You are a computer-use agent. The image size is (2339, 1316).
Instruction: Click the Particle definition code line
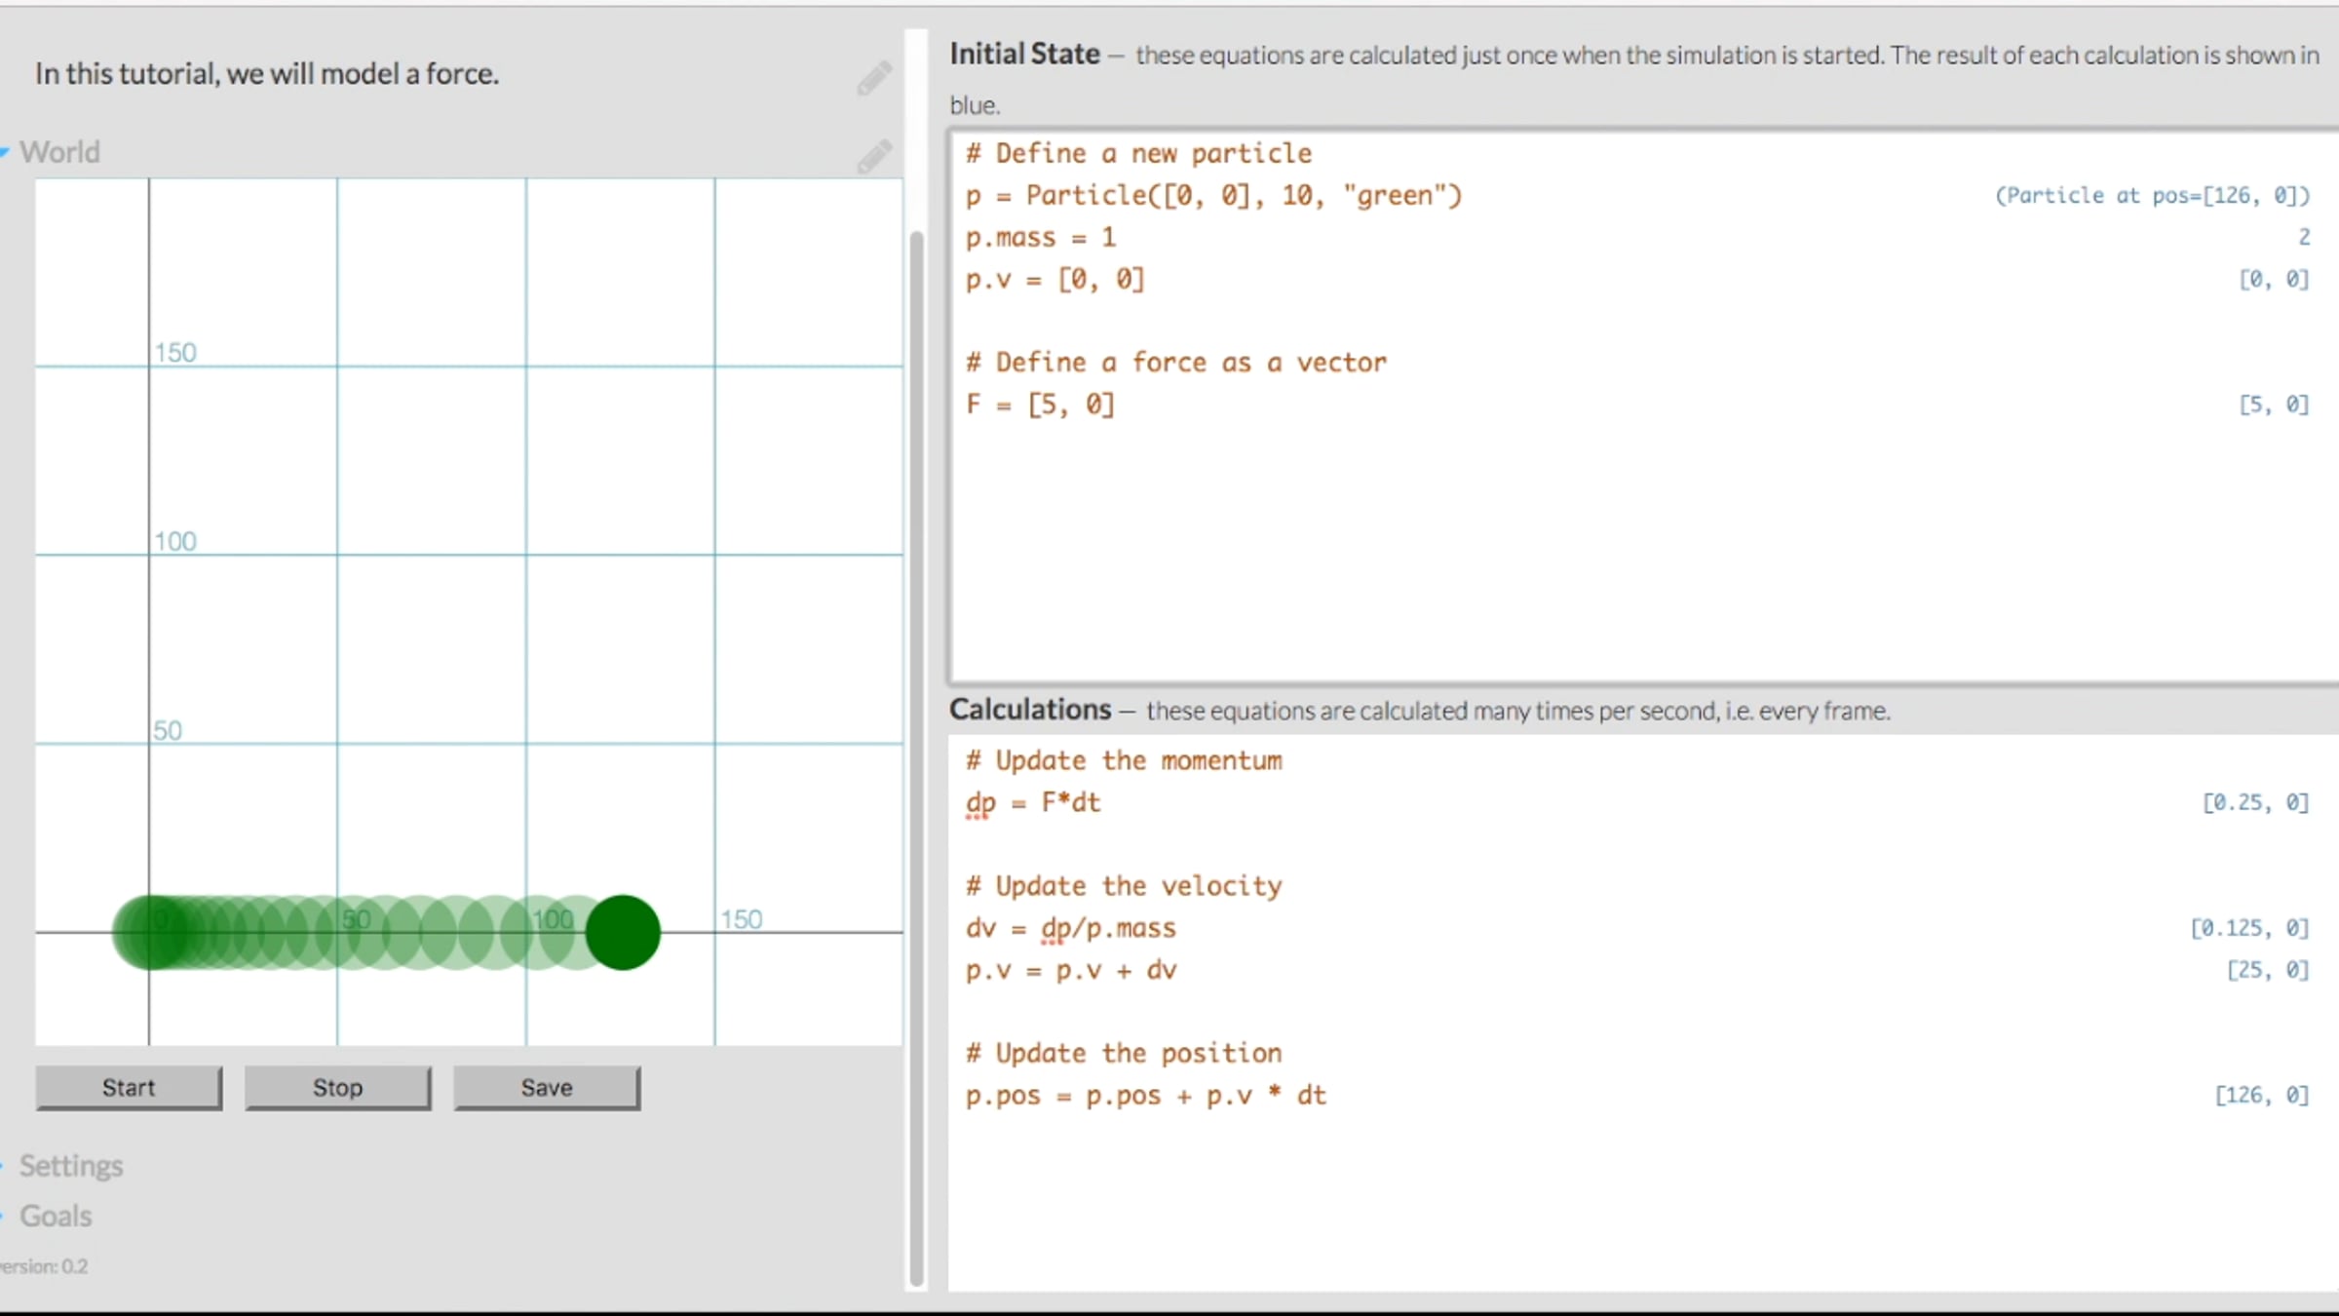point(1213,196)
